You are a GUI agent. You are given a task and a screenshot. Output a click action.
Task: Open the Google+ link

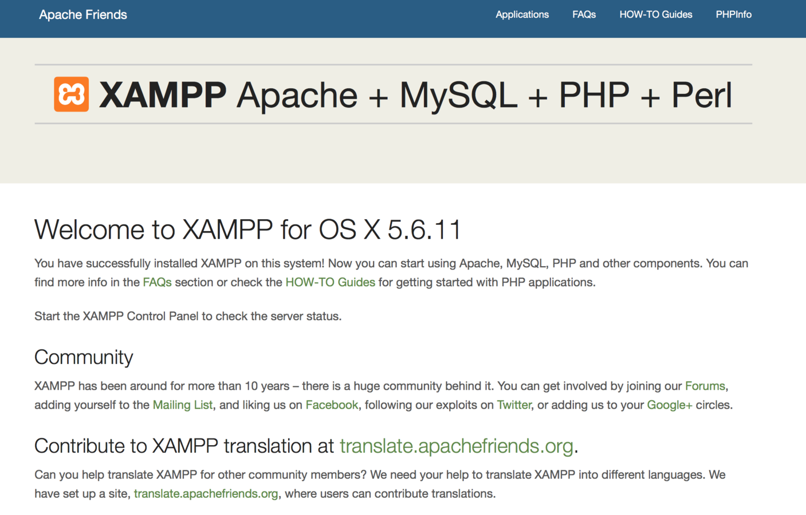(x=670, y=405)
